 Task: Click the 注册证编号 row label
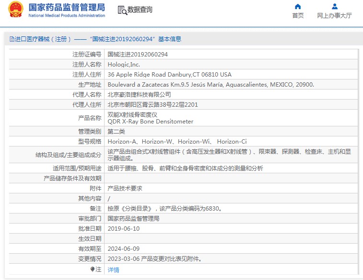coord(87,54)
